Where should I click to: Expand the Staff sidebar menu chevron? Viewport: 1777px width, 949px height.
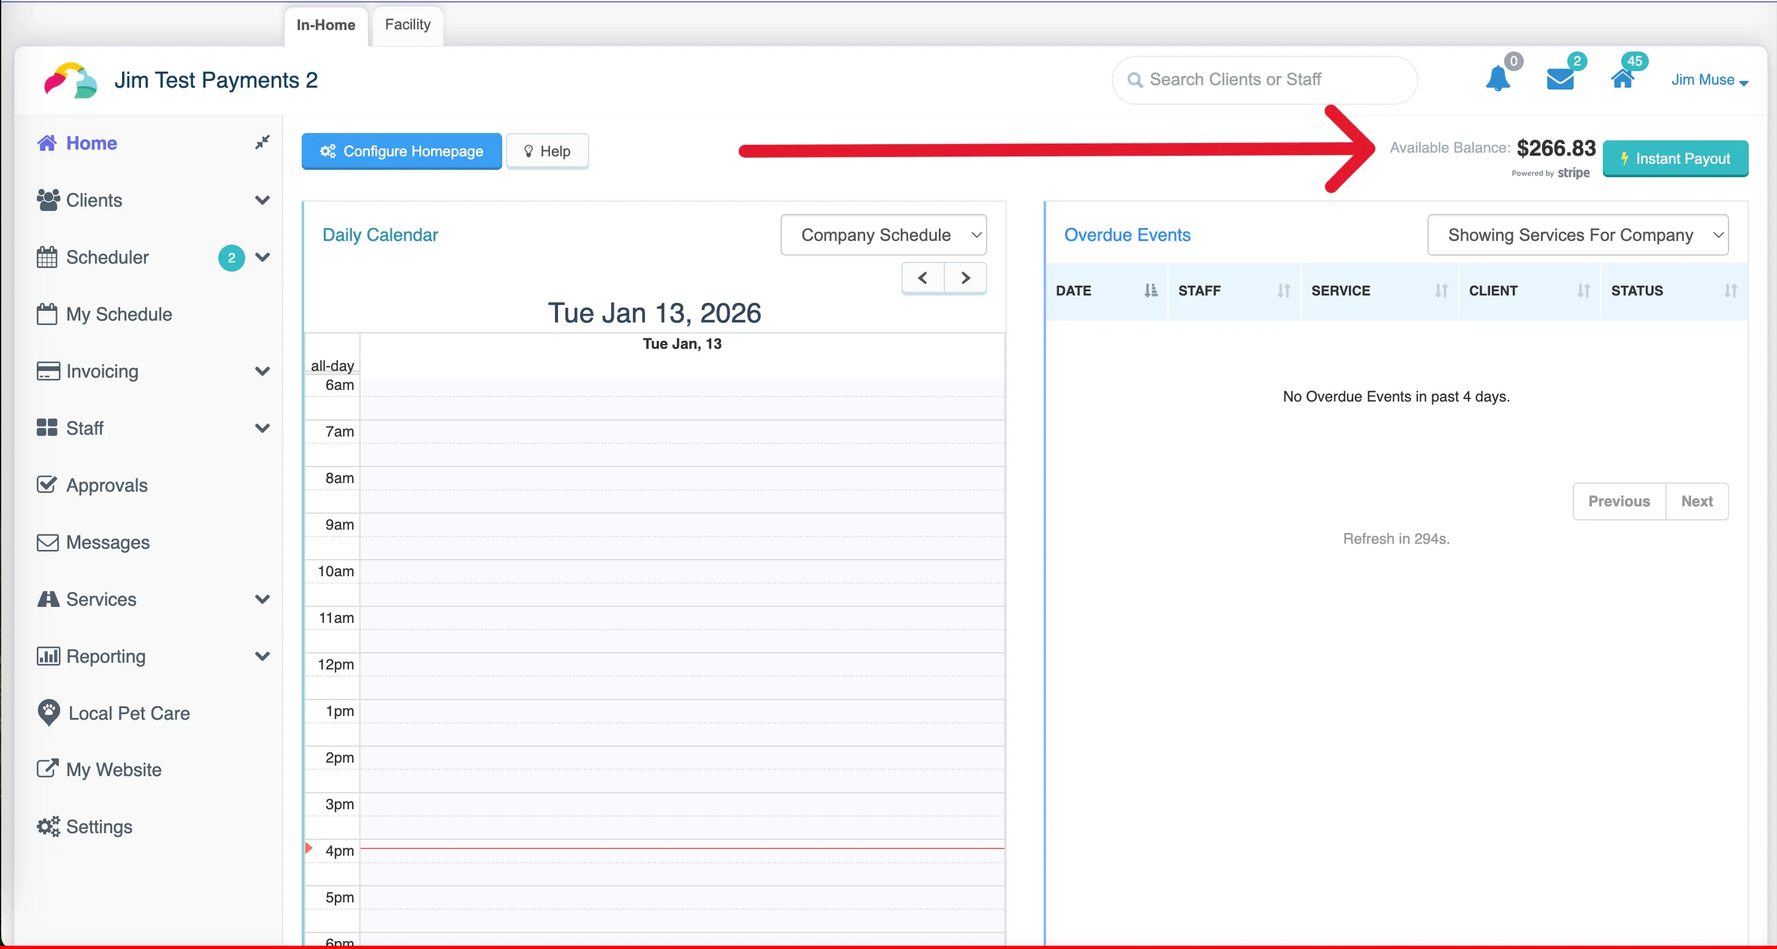pos(262,429)
